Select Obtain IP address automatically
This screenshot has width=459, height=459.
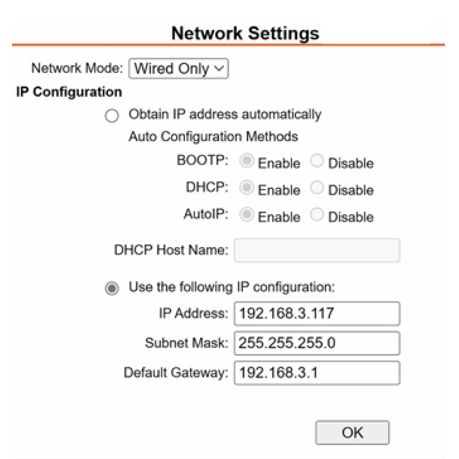point(111,115)
